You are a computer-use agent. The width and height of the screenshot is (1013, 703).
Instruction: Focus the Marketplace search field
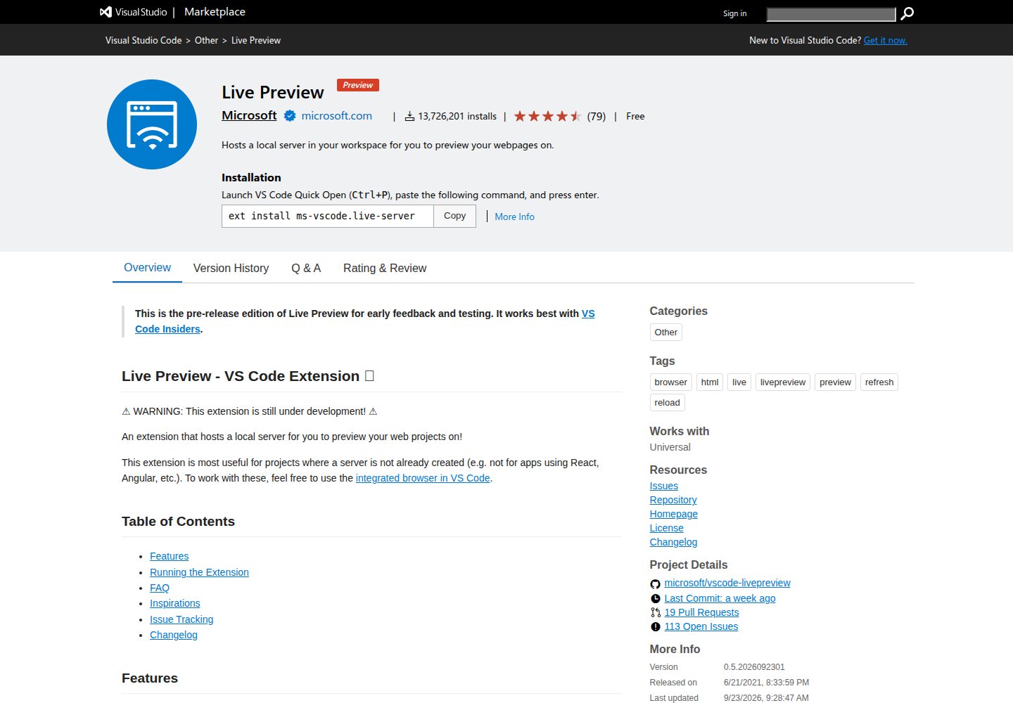pyautogui.click(x=831, y=14)
